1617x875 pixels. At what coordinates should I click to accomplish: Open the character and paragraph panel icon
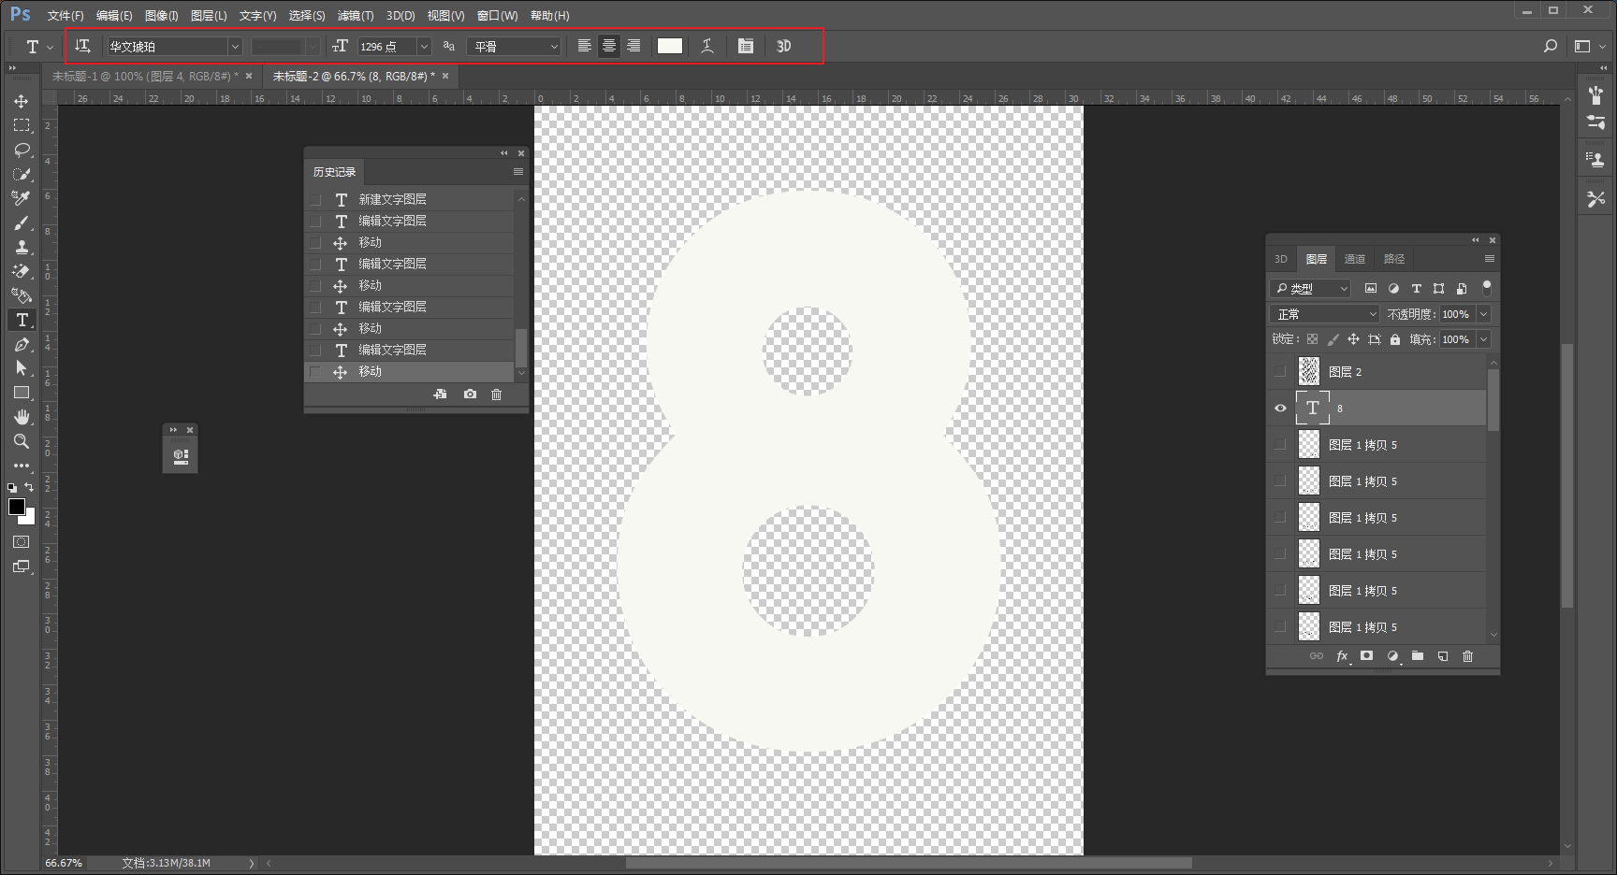[x=746, y=46]
